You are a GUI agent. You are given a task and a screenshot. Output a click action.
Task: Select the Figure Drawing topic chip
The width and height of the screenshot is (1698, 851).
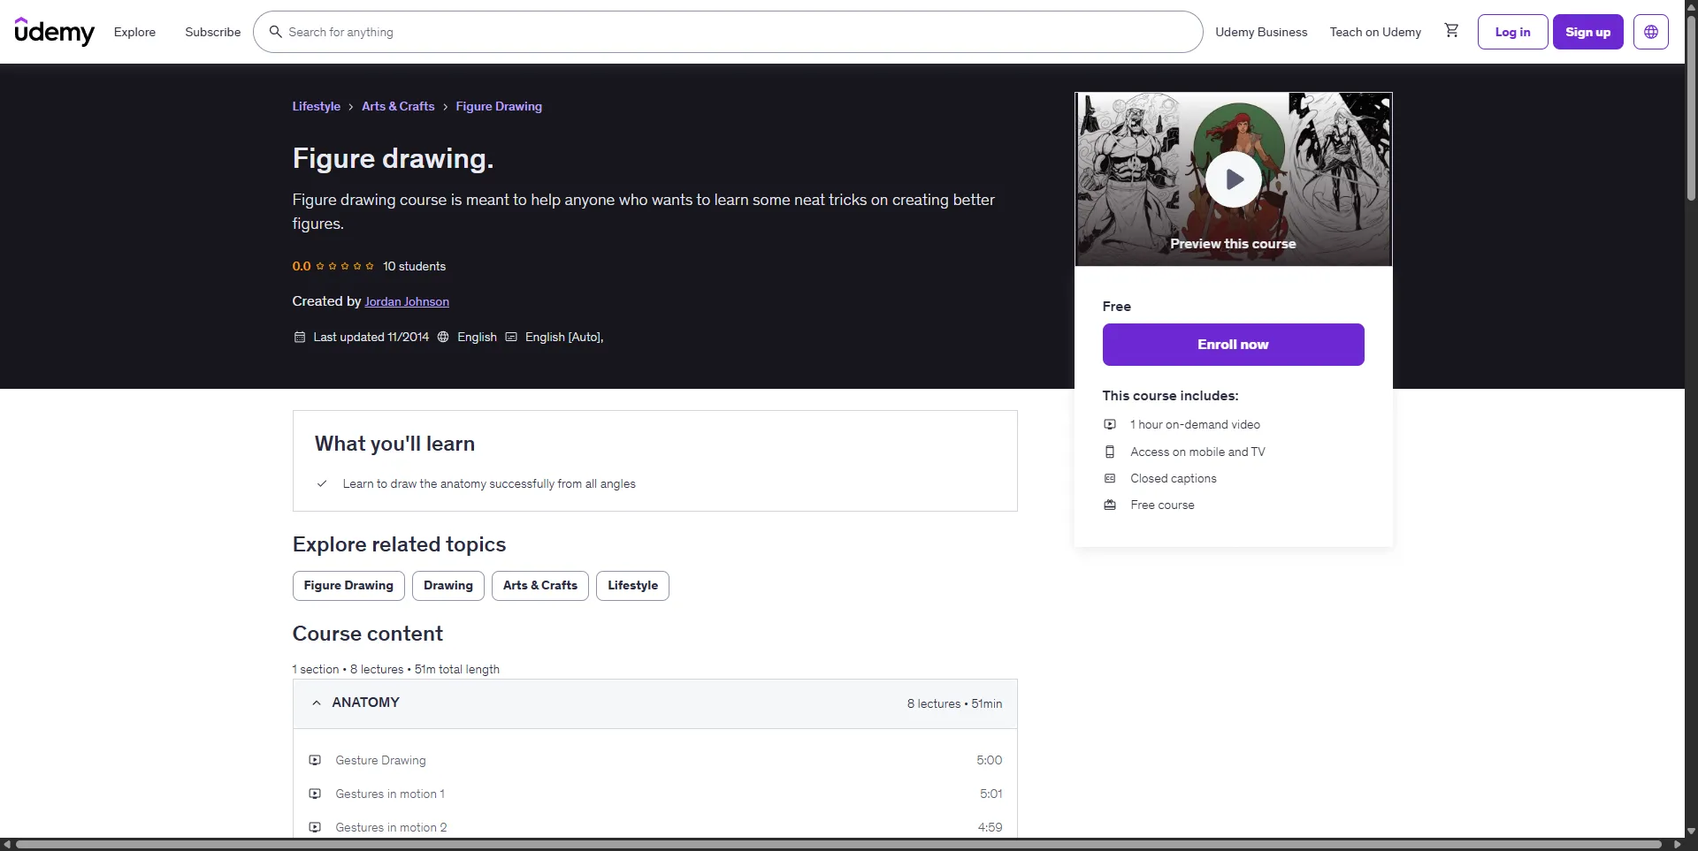coord(348,585)
